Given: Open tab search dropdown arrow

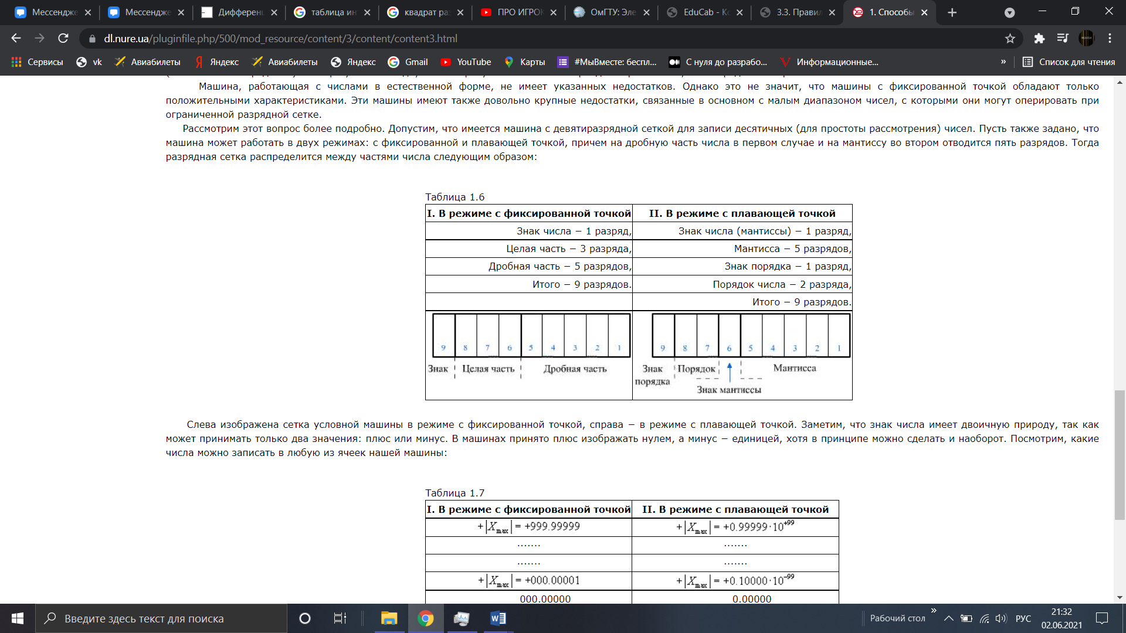Looking at the screenshot, I should tap(1010, 12).
